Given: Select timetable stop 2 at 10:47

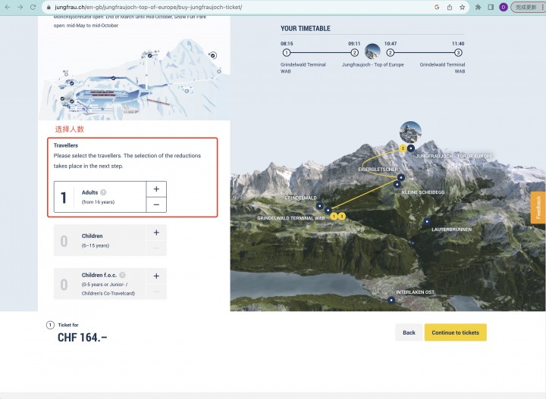Looking at the screenshot, I should [391, 52].
